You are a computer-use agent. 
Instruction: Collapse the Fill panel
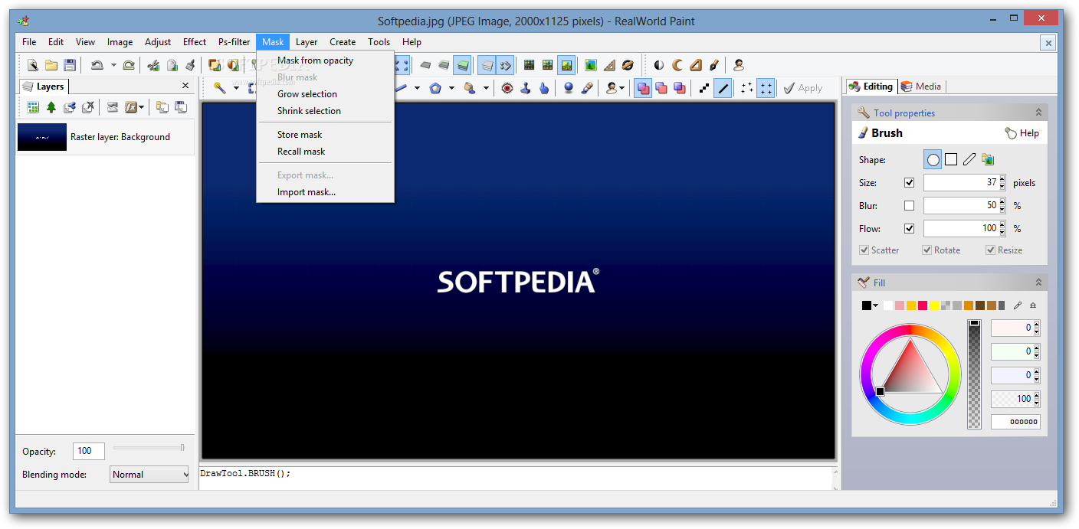(x=1038, y=282)
